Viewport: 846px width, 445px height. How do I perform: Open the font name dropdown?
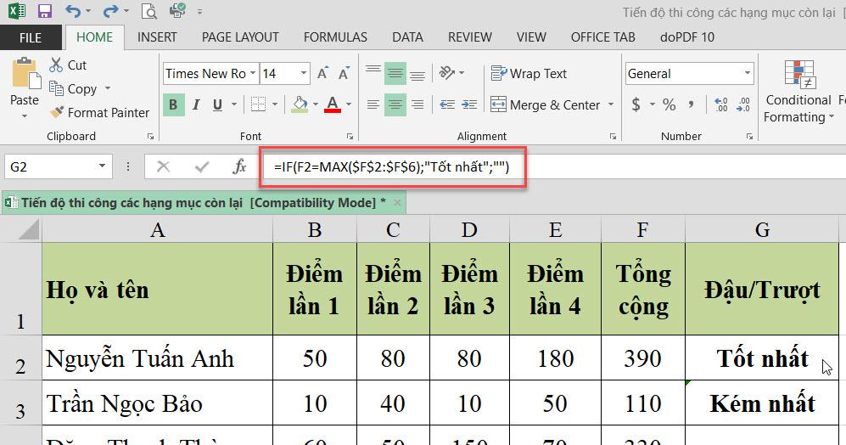(x=253, y=73)
